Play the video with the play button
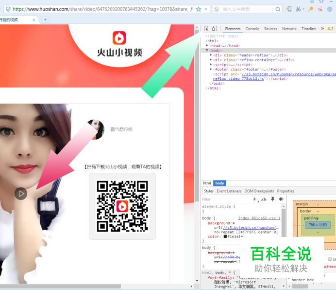The height and width of the screenshot is (290, 336). click(x=21, y=194)
